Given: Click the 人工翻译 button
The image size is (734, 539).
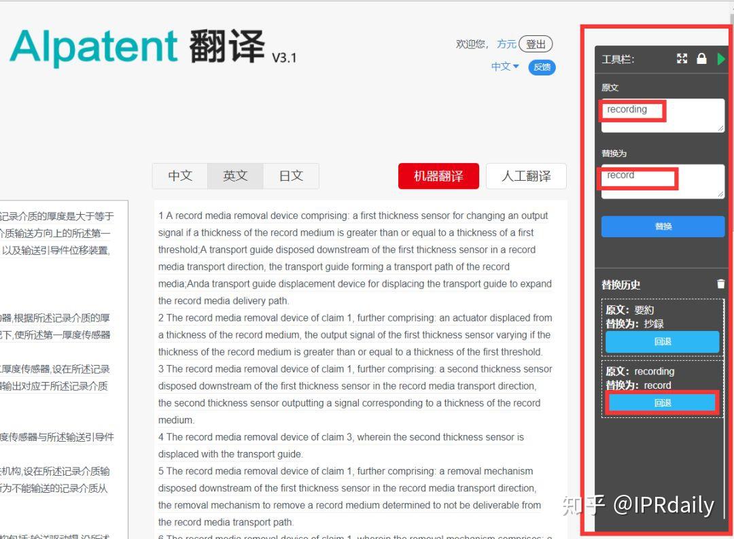Looking at the screenshot, I should (x=525, y=176).
